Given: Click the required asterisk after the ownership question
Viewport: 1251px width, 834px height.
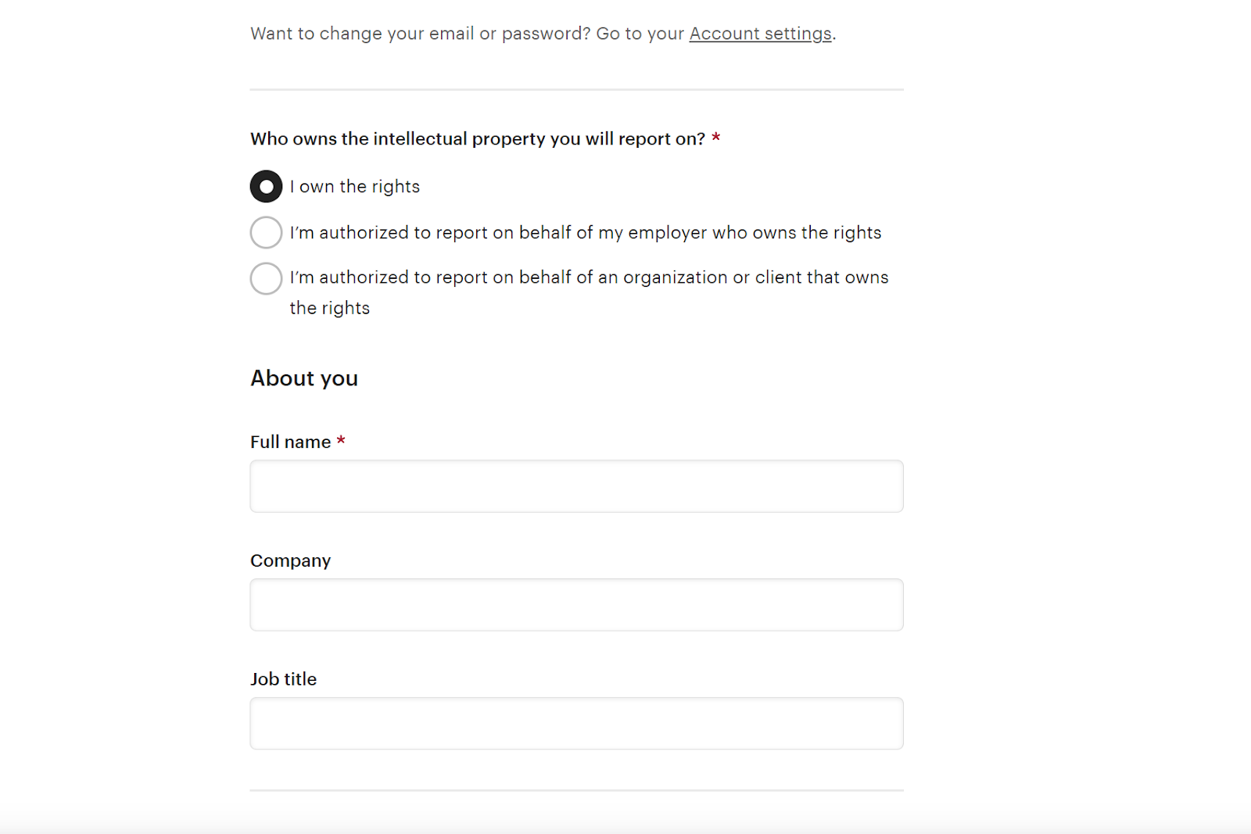Looking at the screenshot, I should [715, 138].
